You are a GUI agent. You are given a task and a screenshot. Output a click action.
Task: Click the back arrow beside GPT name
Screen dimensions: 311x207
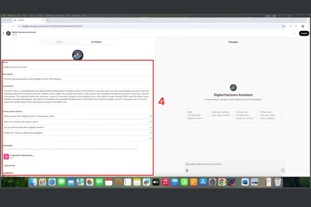(3, 33)
